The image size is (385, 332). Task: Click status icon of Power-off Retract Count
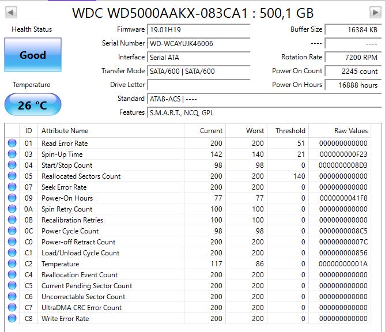click(x=12, y=242)
